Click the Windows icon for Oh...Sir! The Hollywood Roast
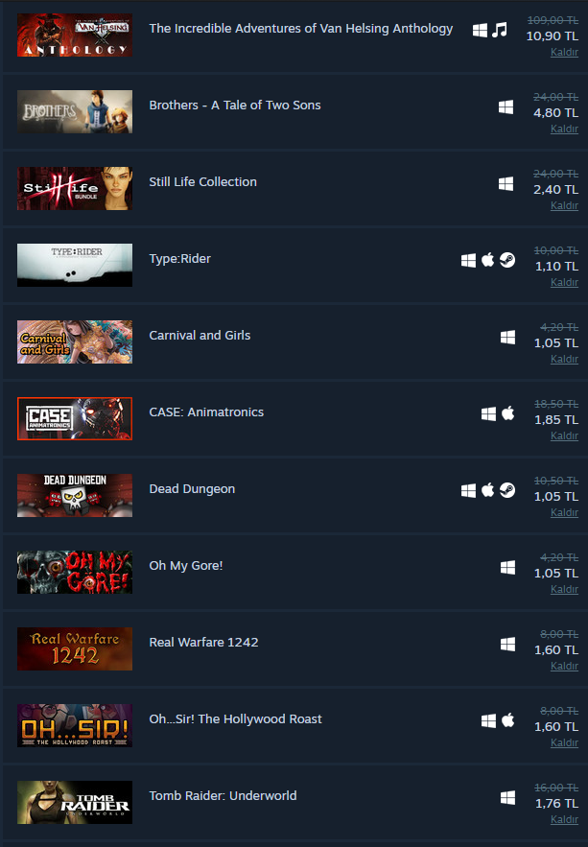 pyautogui.click(x=488, y=720)
